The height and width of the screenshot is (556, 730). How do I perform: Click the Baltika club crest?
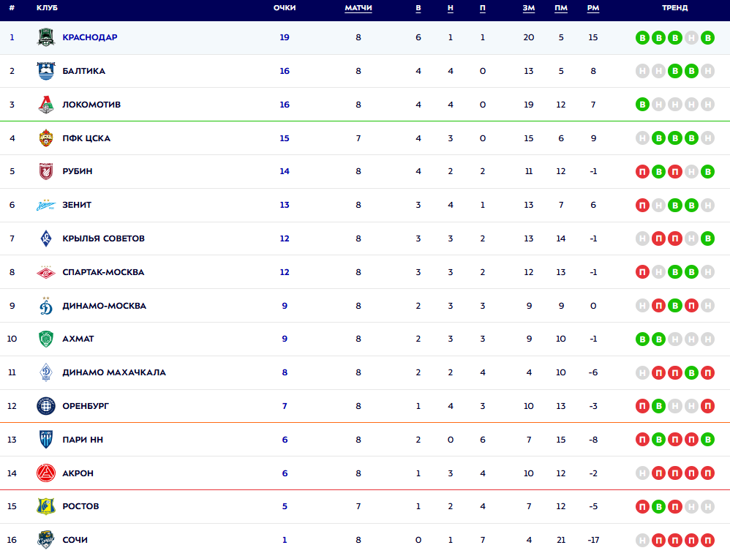(x=46, y=71)
